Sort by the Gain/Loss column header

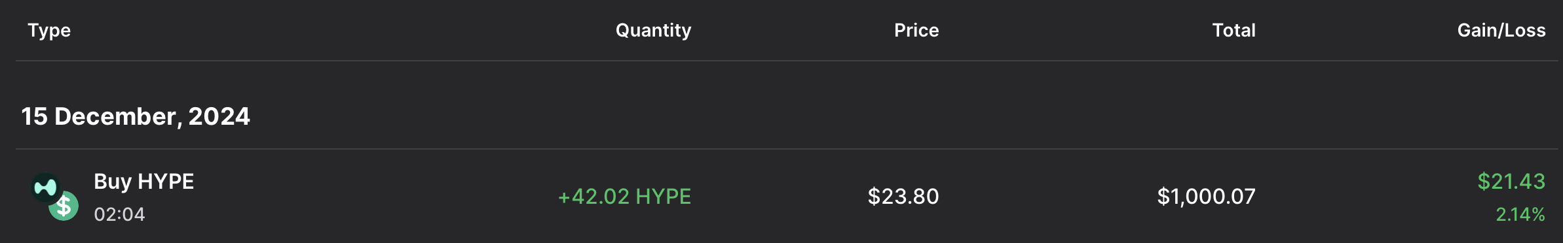tap(1501, 30)
